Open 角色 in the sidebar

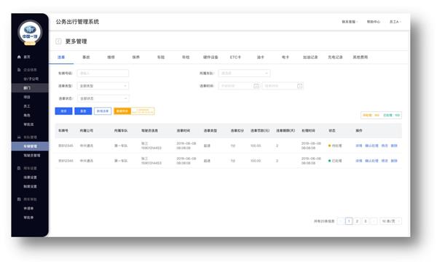[27, 115]
